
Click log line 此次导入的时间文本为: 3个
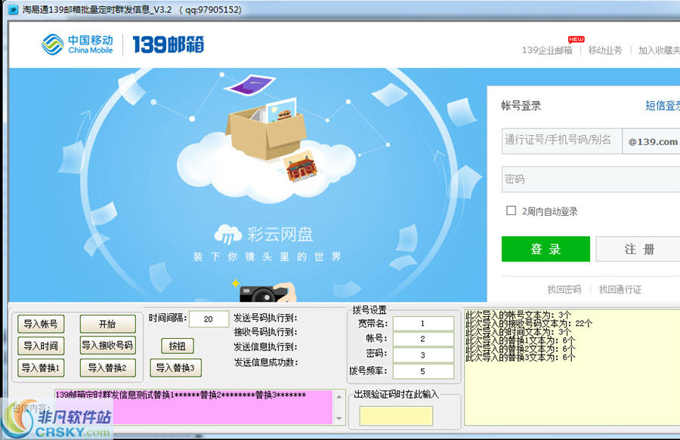(518, 332)
